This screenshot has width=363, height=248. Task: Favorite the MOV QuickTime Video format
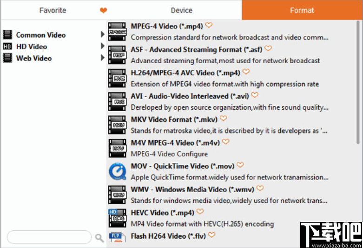[240, 165]
